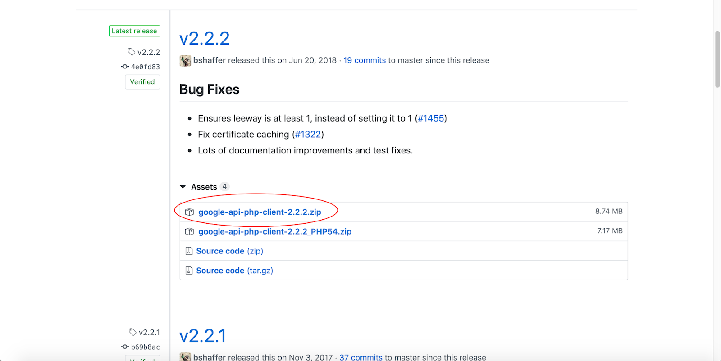Click the bshaffer avatar in v2.2.1 release
The width and height of the screenshot is (721, 361).
(x=185, y=357)
